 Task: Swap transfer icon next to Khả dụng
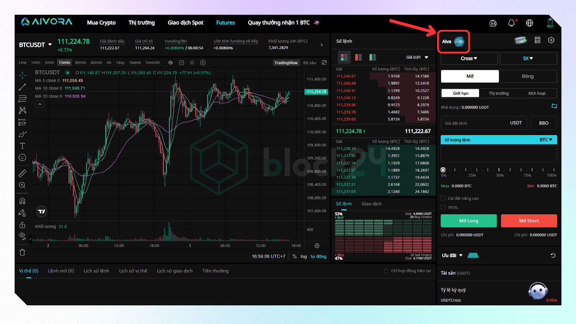click(554, 106)
